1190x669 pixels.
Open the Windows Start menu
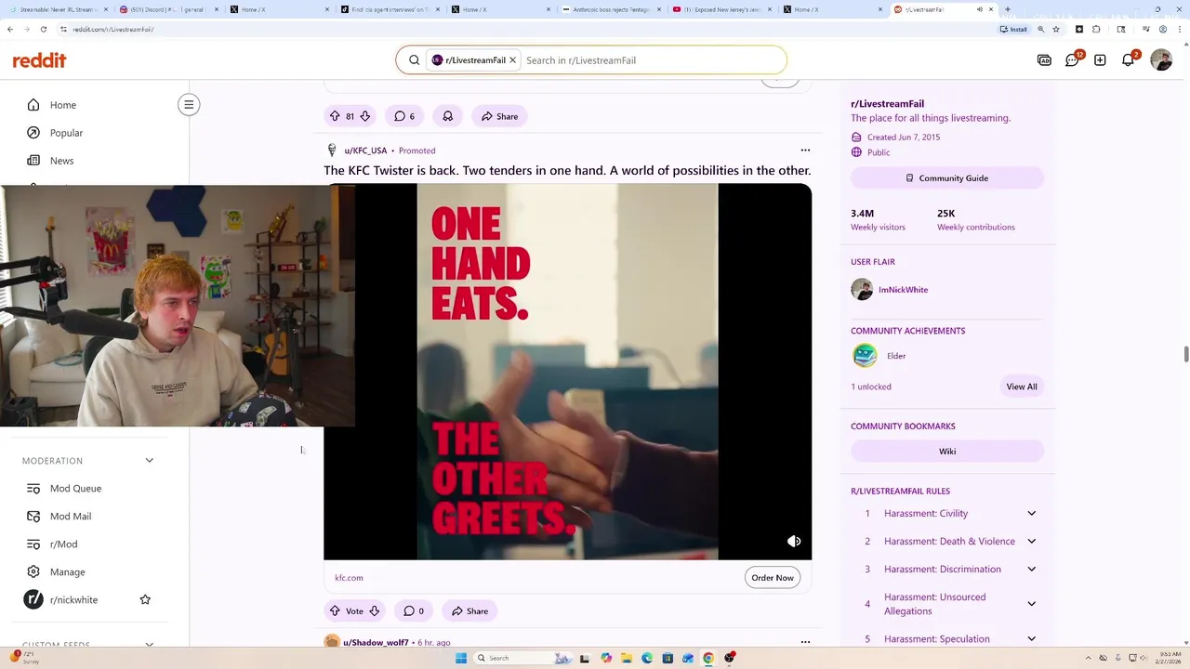pyautogui.click(x=460, y=658)
